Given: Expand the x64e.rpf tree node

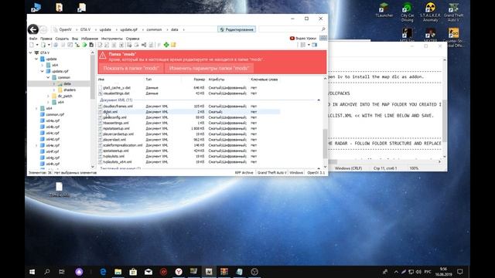Looking at the screenshot, I should coord(36,145).
